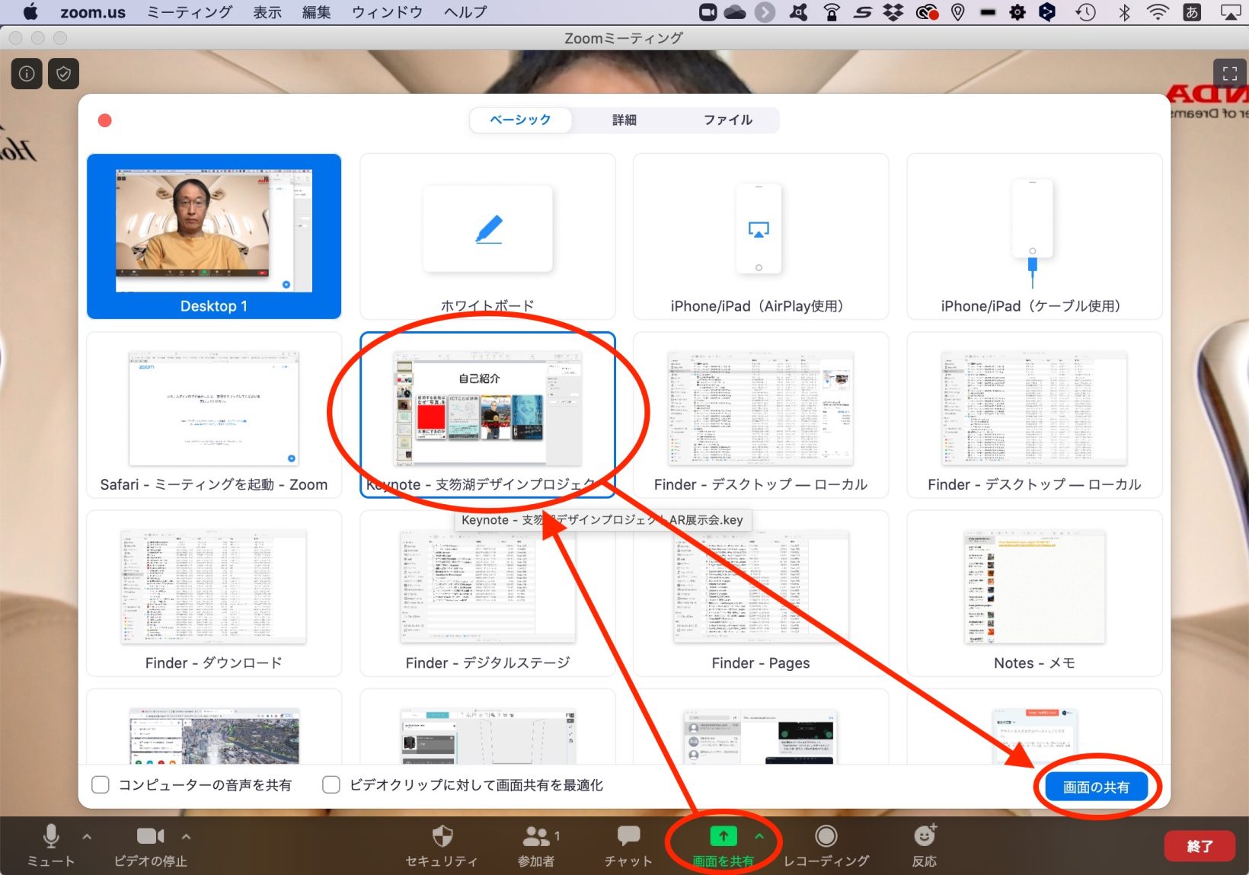Open the AirPlay display menu
This screenshot has height=875, width=1249.
(1230, 11)
